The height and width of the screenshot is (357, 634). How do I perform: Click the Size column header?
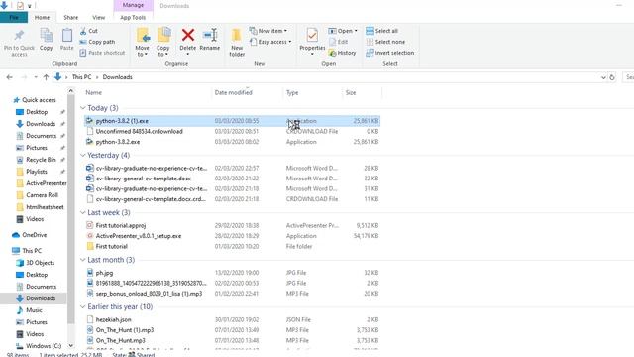pos(351,92)
